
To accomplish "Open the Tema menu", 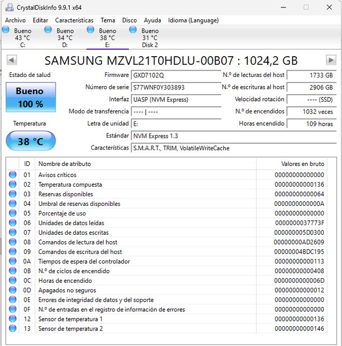I will (108, 20).
